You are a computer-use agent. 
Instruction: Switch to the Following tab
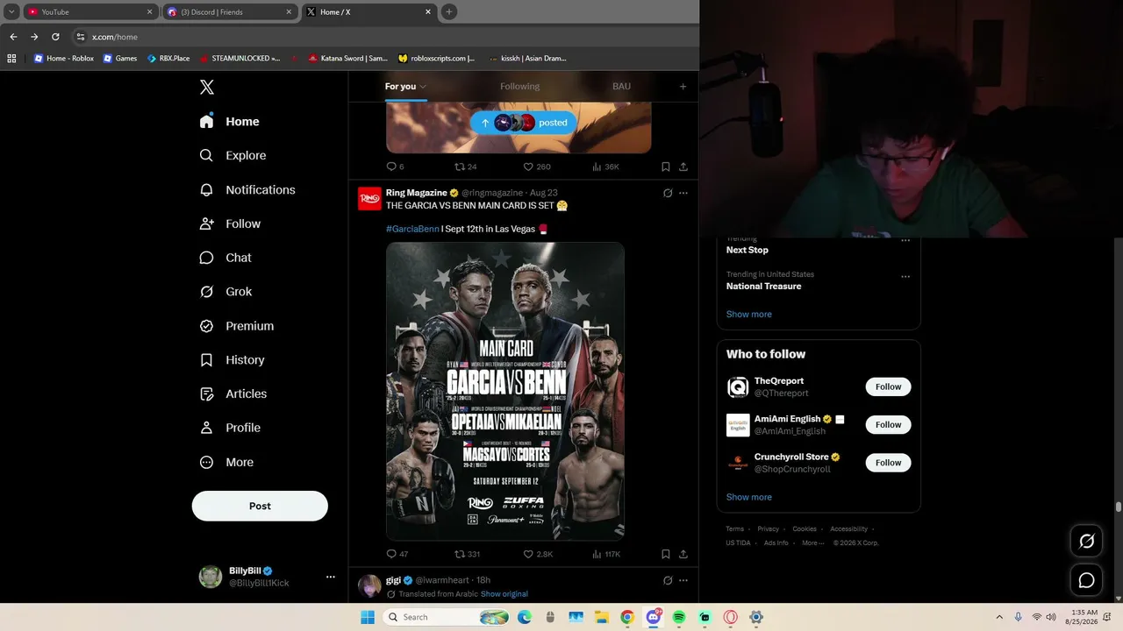pos(519,86)
